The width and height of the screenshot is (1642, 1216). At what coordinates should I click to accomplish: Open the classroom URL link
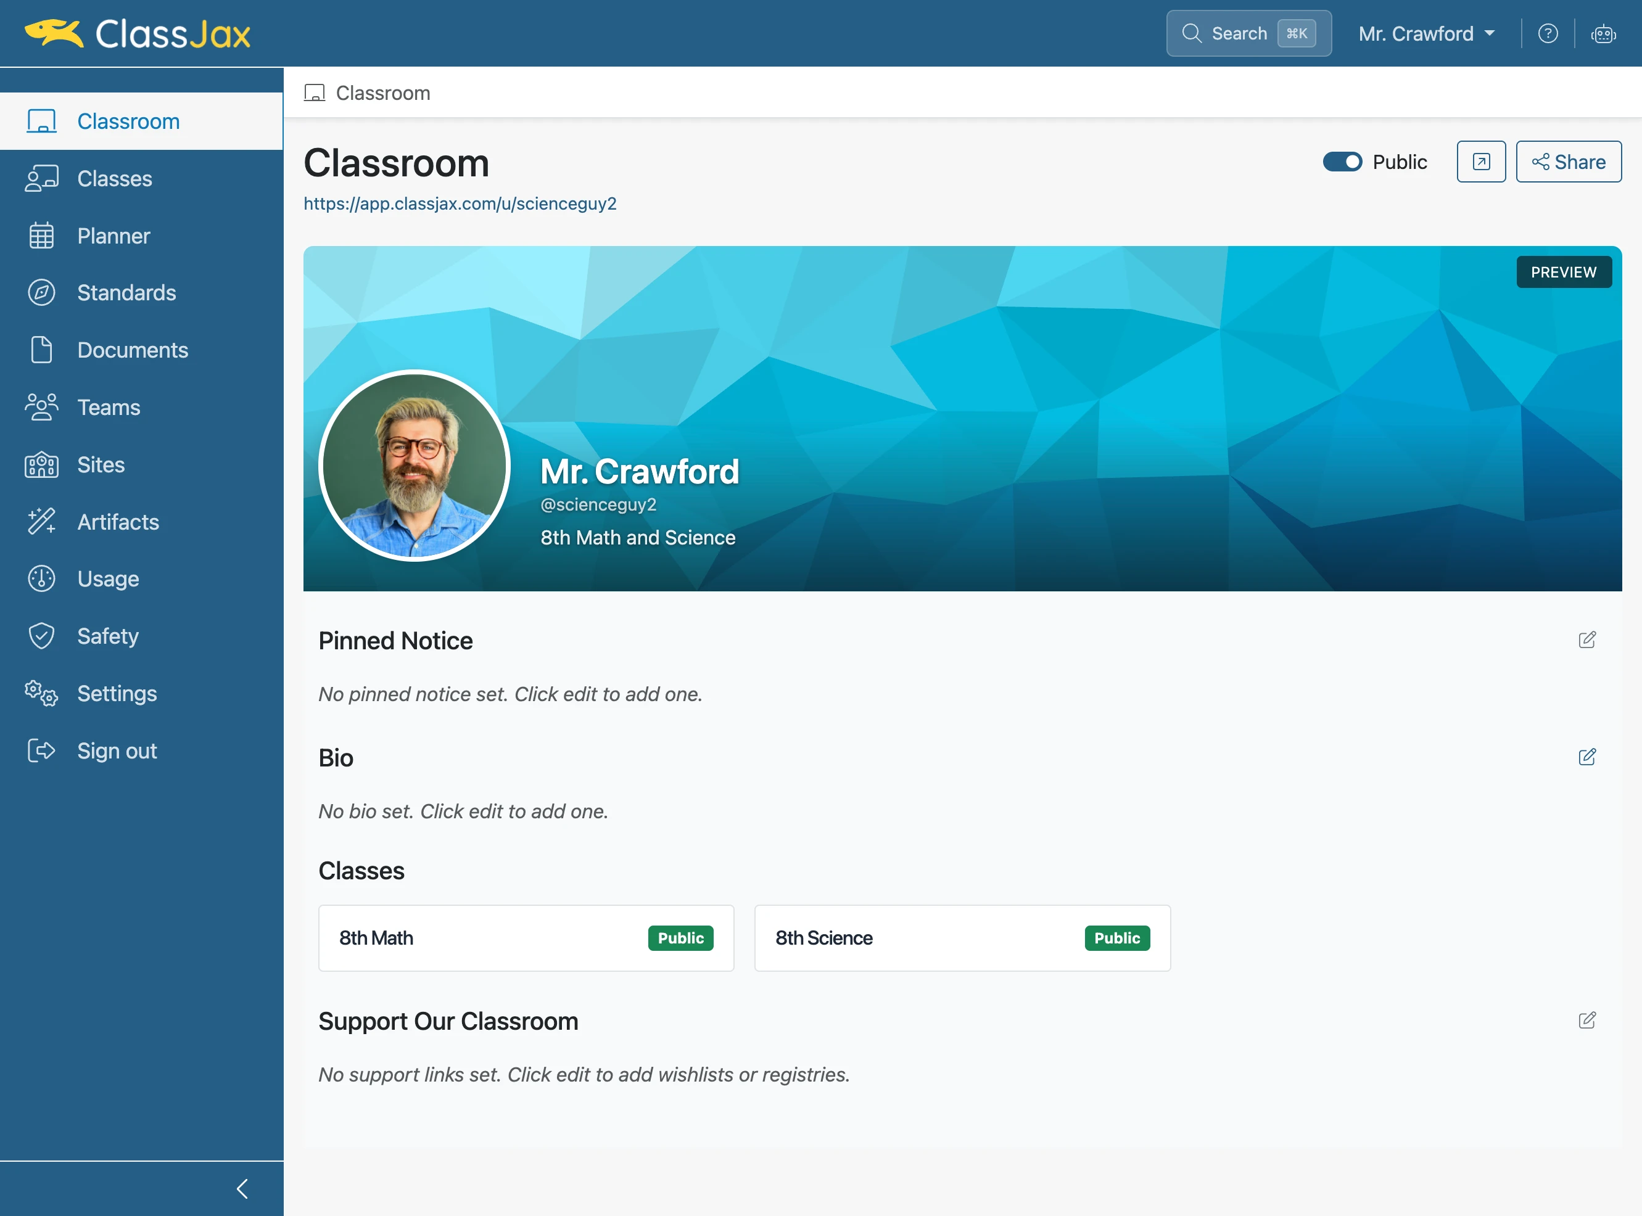pos(460,203)
